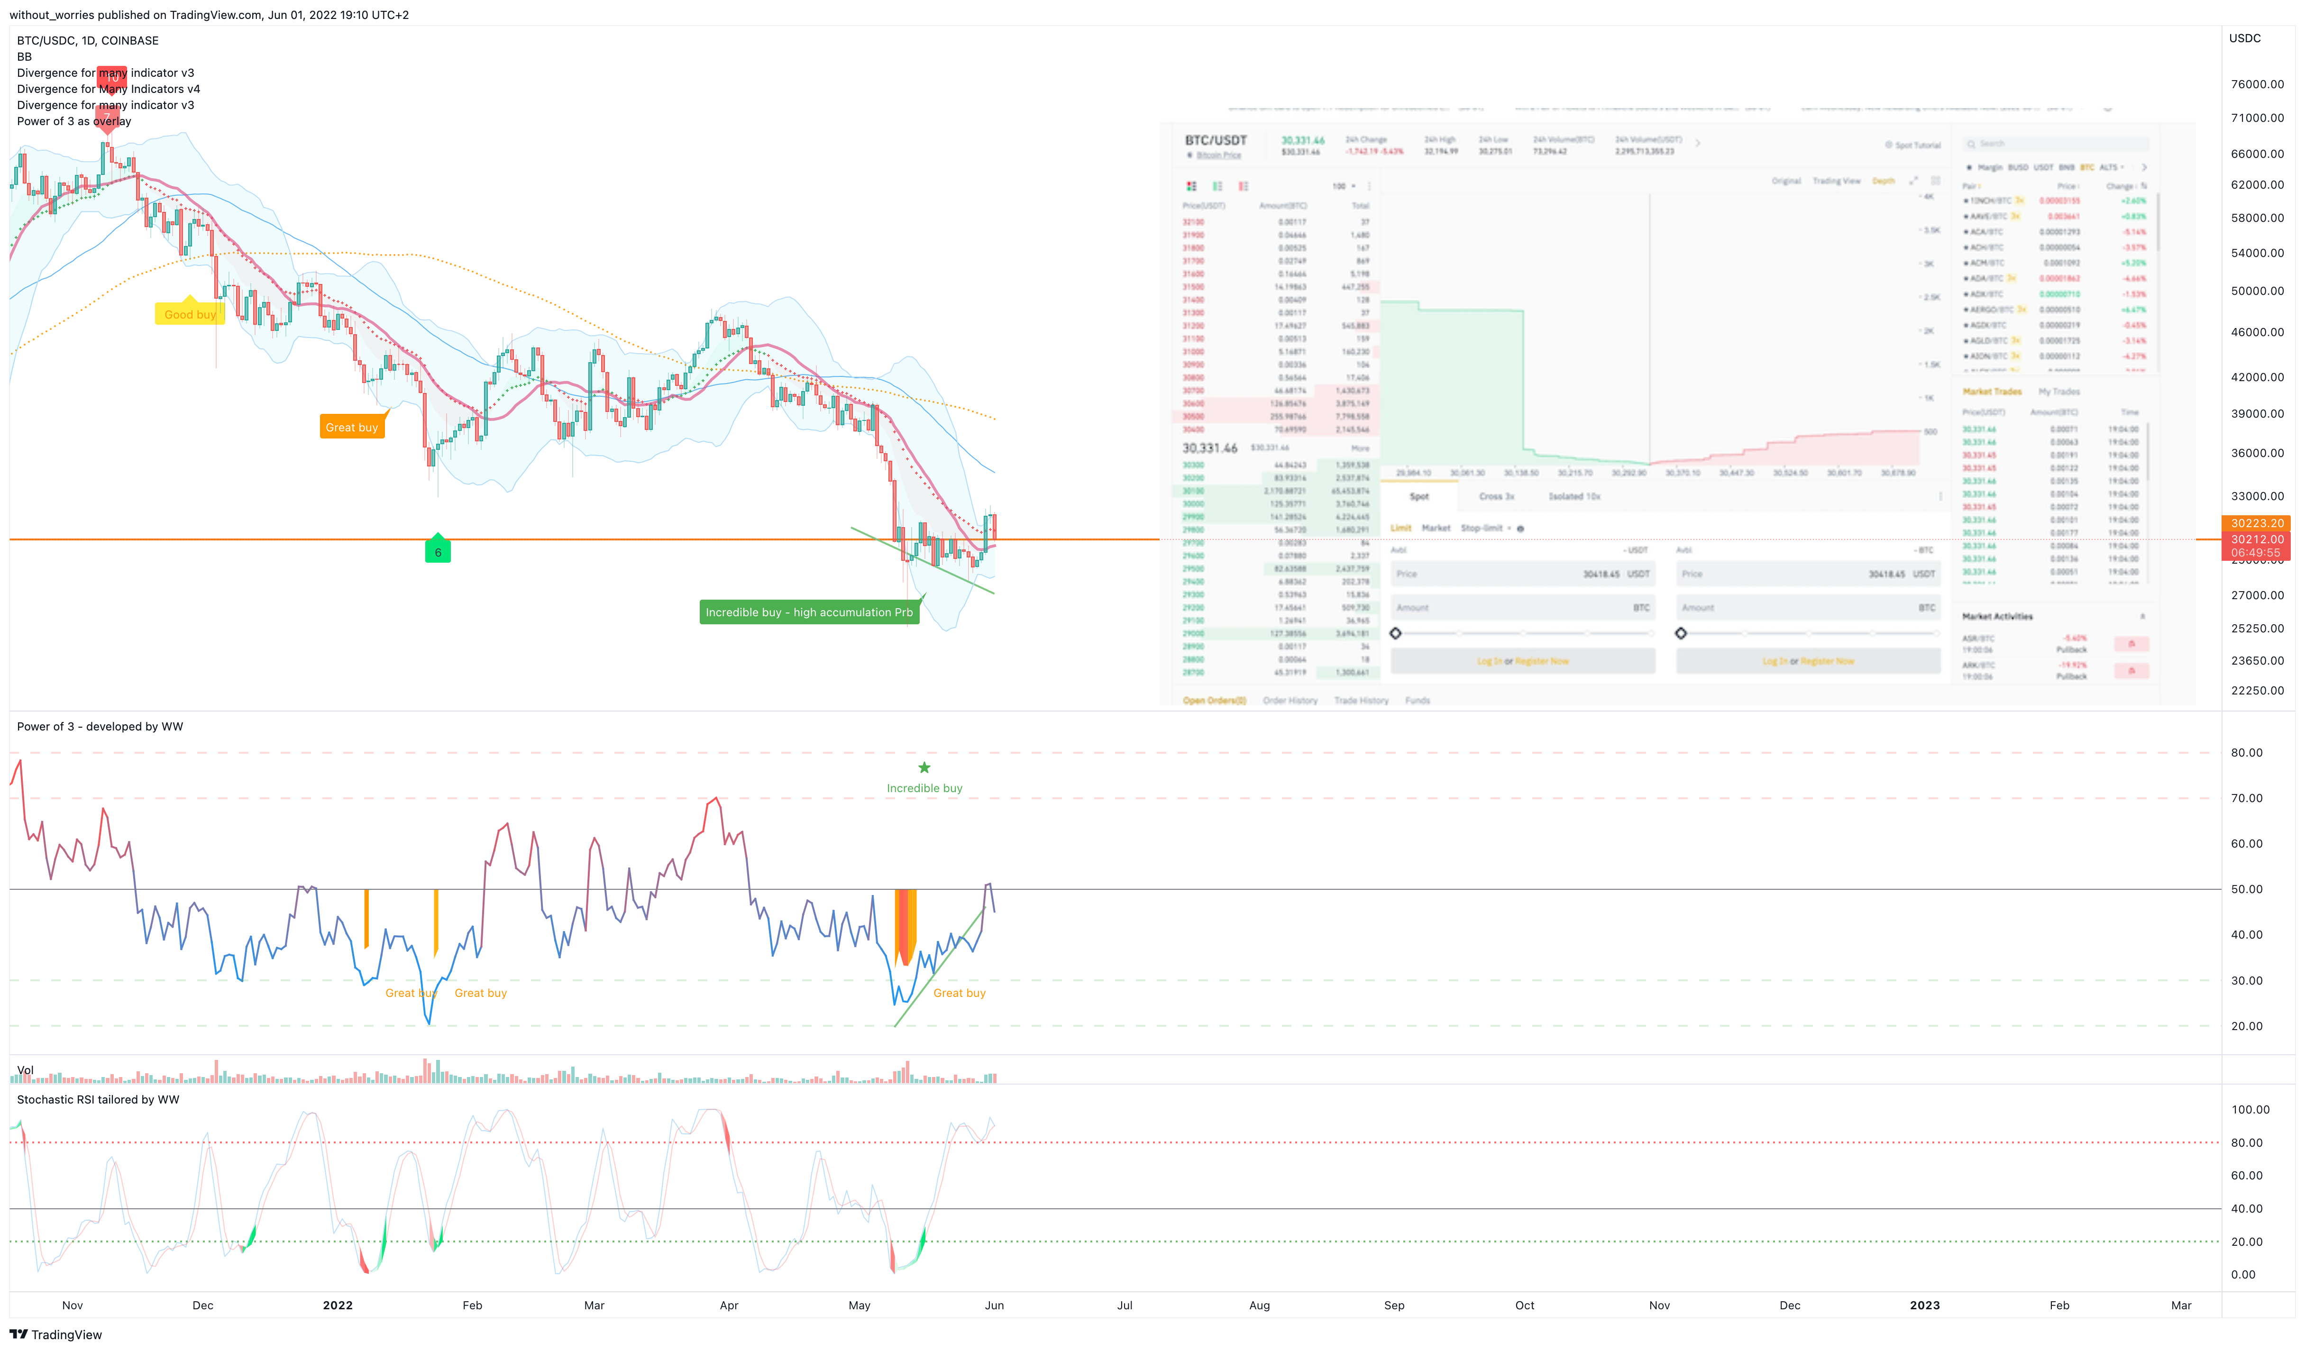Click Register Now on the buy form
This screenshot has width=2305, height=1351.
(x=1541, y=661)
